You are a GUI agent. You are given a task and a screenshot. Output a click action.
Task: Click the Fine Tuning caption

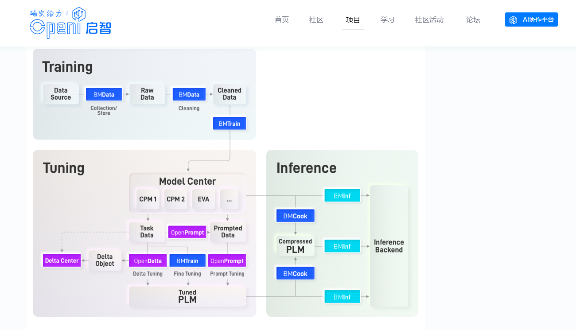[x=187, y=274]
